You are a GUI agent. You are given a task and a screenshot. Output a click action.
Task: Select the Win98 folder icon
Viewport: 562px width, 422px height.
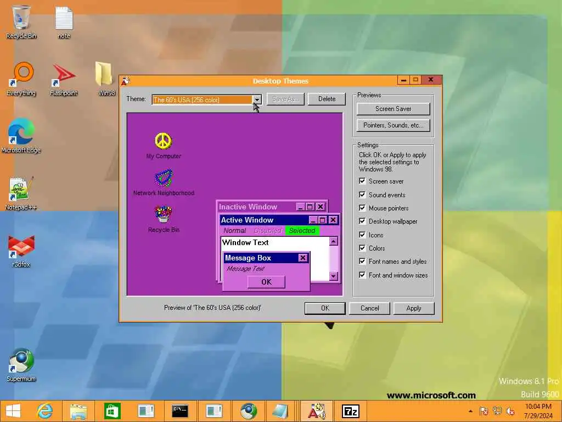(106, 79)
